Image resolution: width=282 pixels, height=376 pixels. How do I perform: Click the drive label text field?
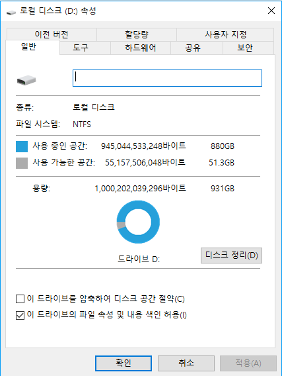167,78
